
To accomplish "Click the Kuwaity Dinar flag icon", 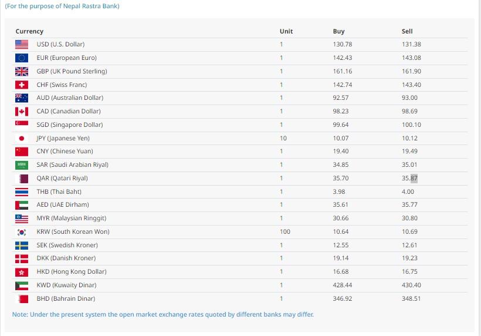I will point(22,285).
